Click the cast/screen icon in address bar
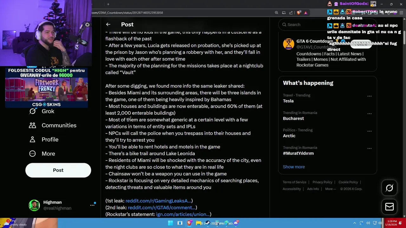 (284, 13)
